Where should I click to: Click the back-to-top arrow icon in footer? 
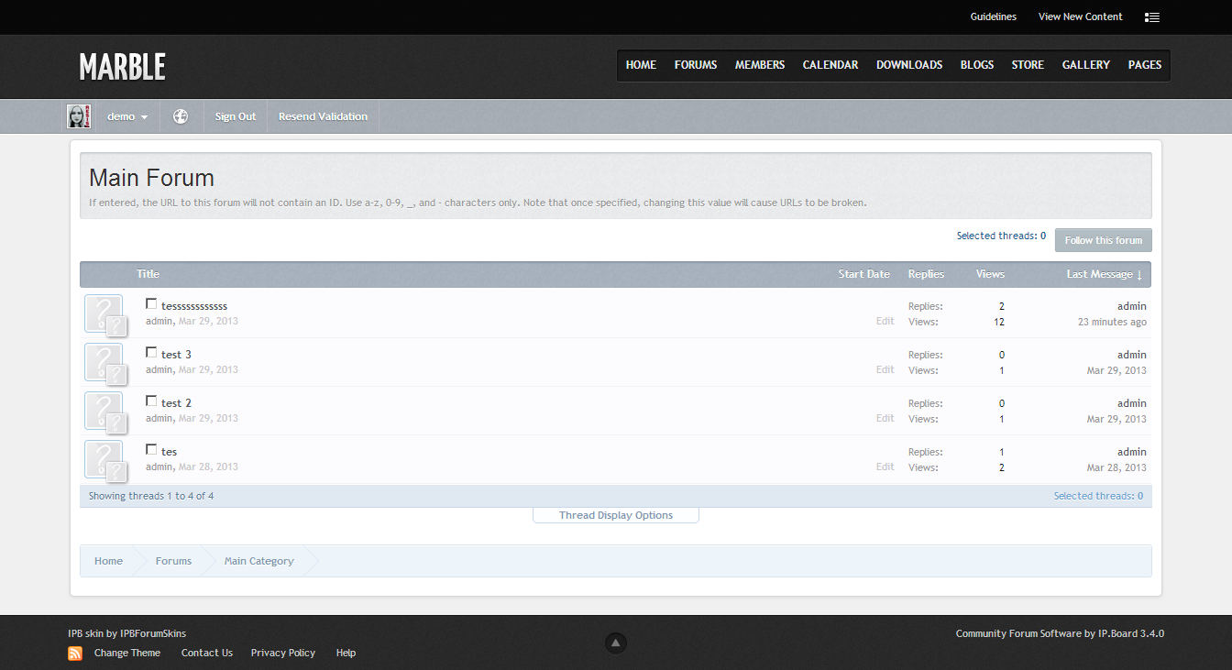616,643
